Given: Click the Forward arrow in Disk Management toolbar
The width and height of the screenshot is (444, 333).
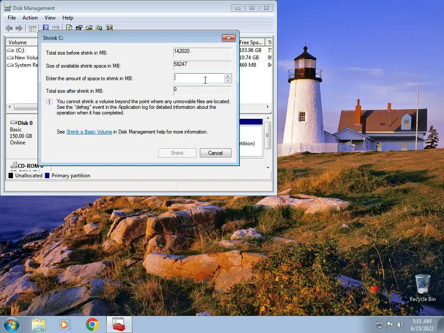Looking at the screenshot, I should pyautogui.click(x=19, y=28).
